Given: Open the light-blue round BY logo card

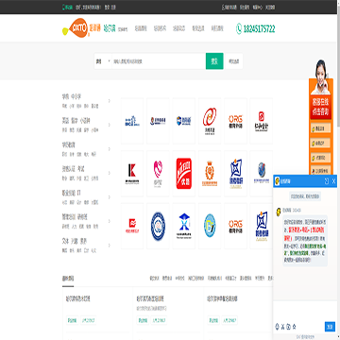Looking at the screenshot, I should [x=210, y=226].
